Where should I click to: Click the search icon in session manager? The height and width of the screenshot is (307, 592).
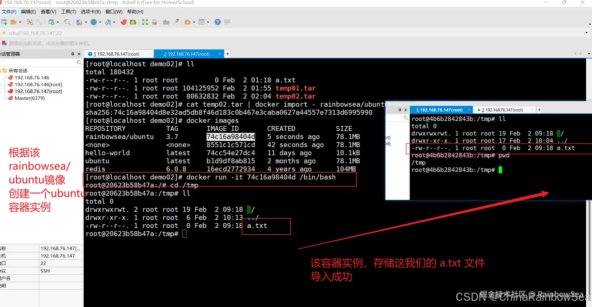tap(79, 63)
